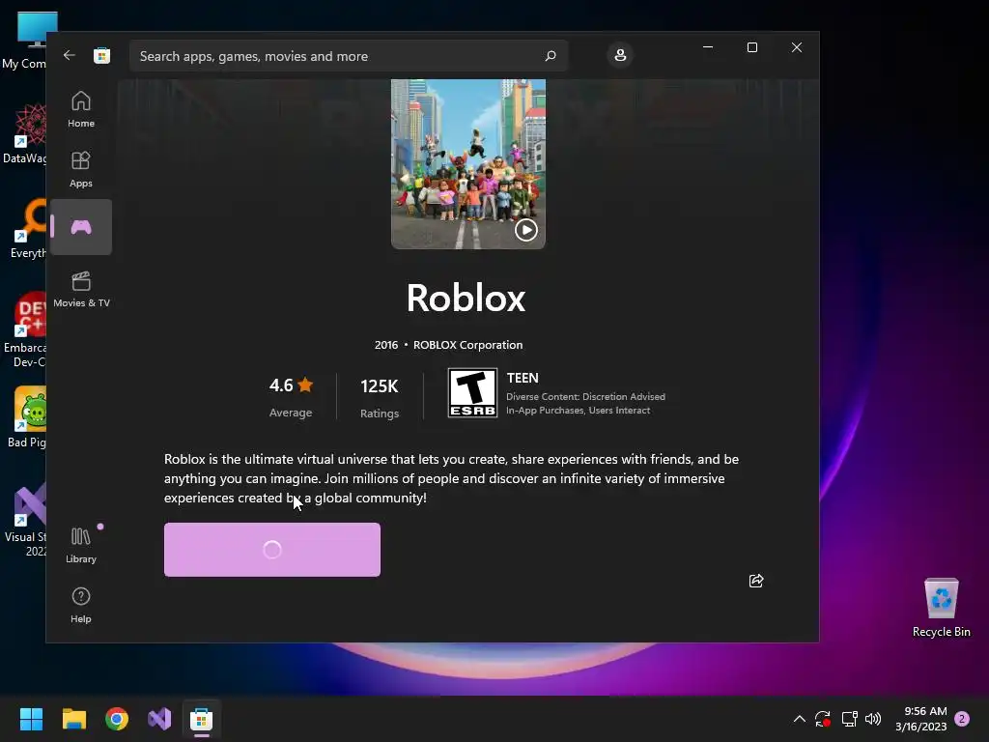Click the pink loading install button
Viewport: 989px width, 742px height.
coord(271,550)
